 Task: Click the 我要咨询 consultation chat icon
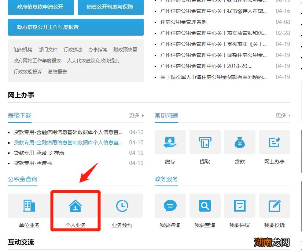tap(170, 206)
